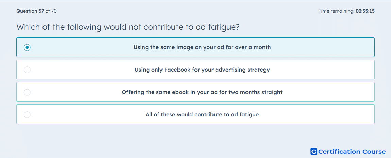Click the 02:55:15 countdown timer
Image resolution: width=391 pixels, height=158 pixels.
pos(365,11)
